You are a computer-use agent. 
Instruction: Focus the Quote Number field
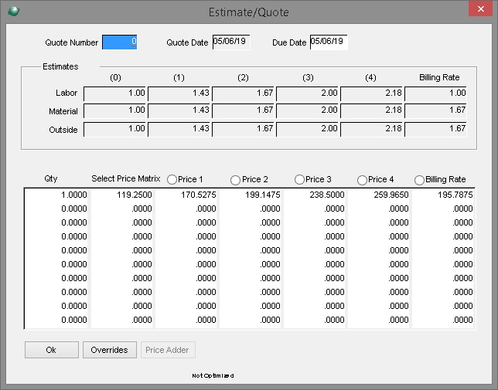pos(119,42)
